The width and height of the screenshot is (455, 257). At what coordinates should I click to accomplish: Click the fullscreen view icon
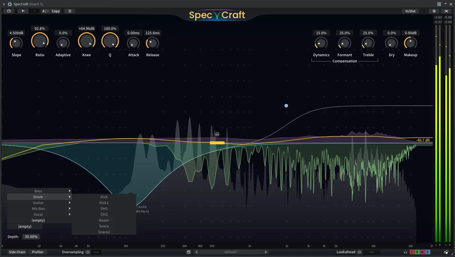pos(446,11)
